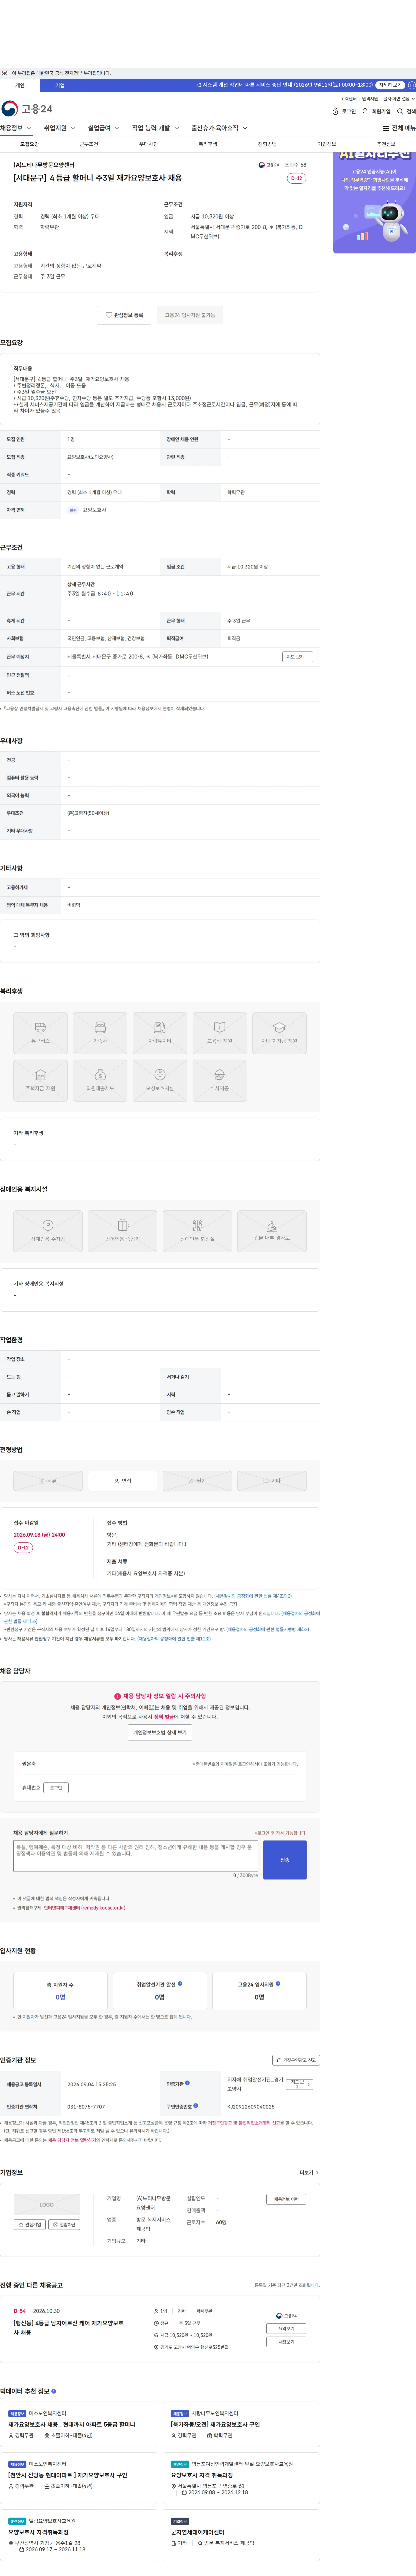Image resolution: width=416 pixels, height=2576 pixels.
Task: Click the 고용24 입사지원 info icon
Action: click(x=278, y=1984)
